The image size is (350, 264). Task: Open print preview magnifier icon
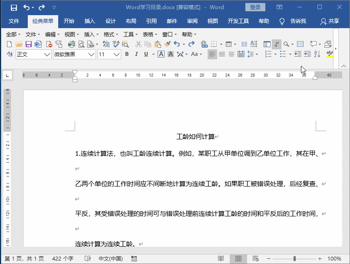pos(81,44)
